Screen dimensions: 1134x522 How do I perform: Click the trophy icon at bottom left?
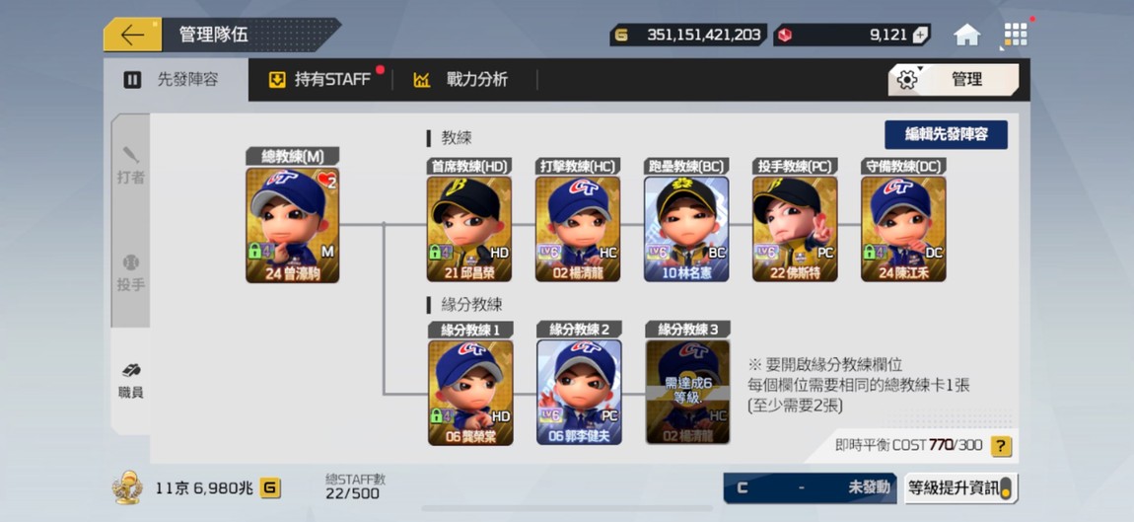pos(127,488)
